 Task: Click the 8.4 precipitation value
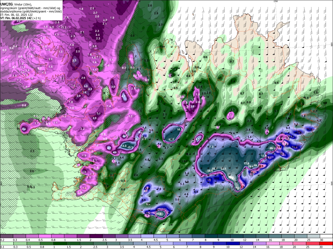click(x=196, y=192)
